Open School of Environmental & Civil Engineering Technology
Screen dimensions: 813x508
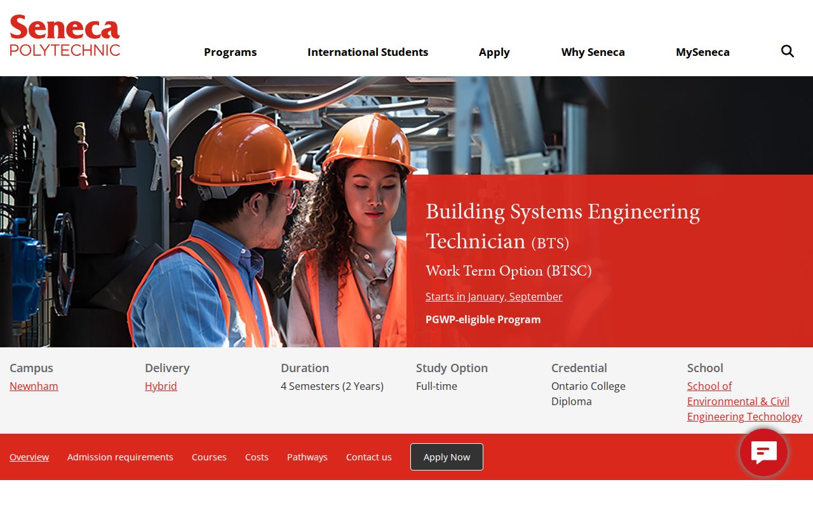(x=744, y=401)
